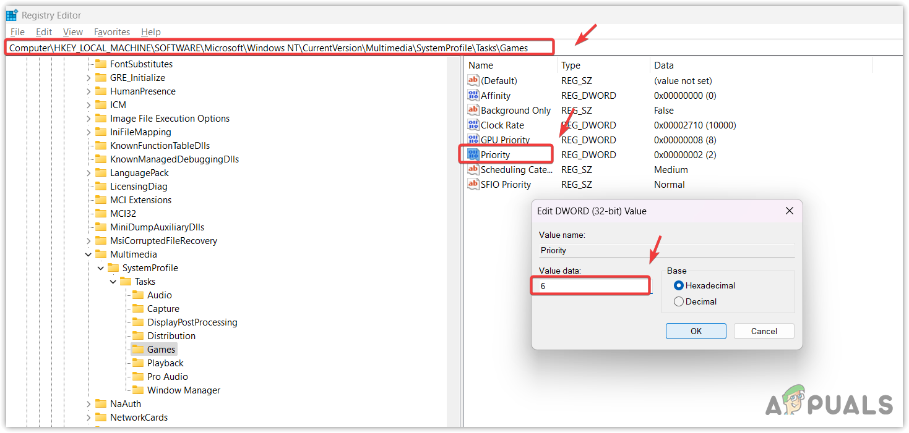Expand the GRE_Initialize key
Screen dimensions: 909x433
click(x=88, y=78)
